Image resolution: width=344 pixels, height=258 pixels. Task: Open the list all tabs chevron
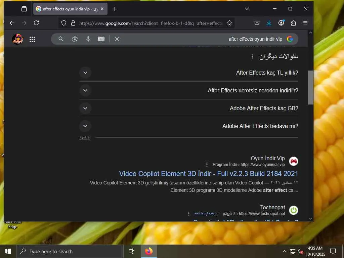[247, 9]
